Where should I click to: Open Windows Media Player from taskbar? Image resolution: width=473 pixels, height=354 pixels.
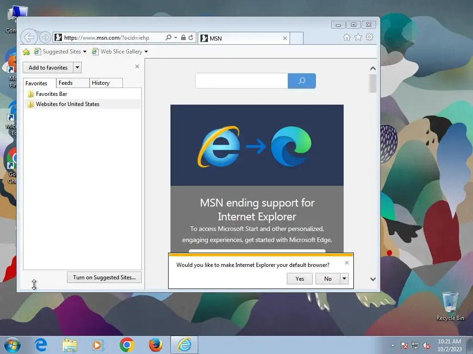coord(97,345)
